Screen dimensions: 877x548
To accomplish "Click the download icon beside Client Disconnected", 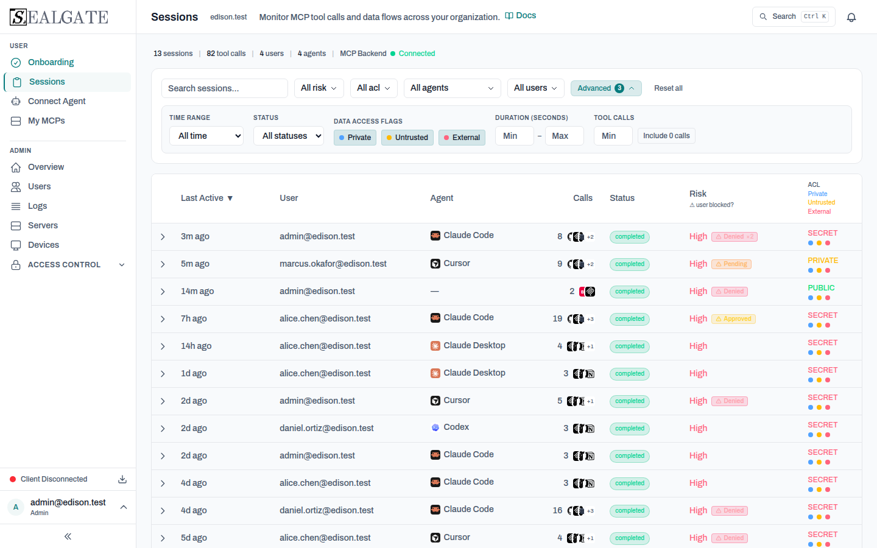I will click(122, 479).
